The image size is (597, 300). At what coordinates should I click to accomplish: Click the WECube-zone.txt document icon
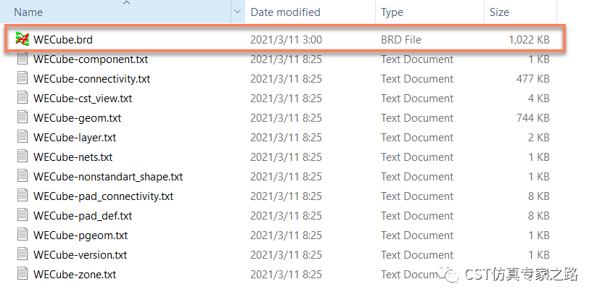pos(22,275)
